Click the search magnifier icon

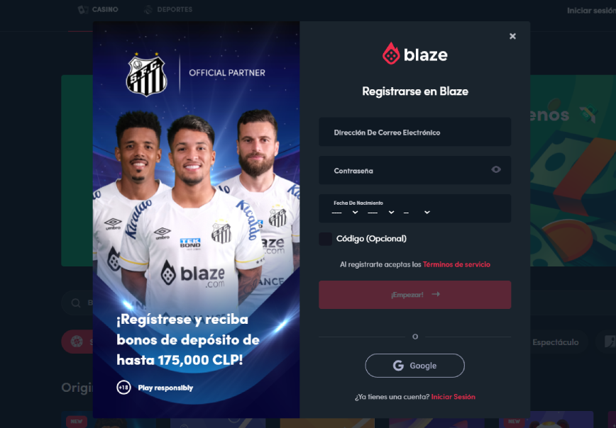76,303
